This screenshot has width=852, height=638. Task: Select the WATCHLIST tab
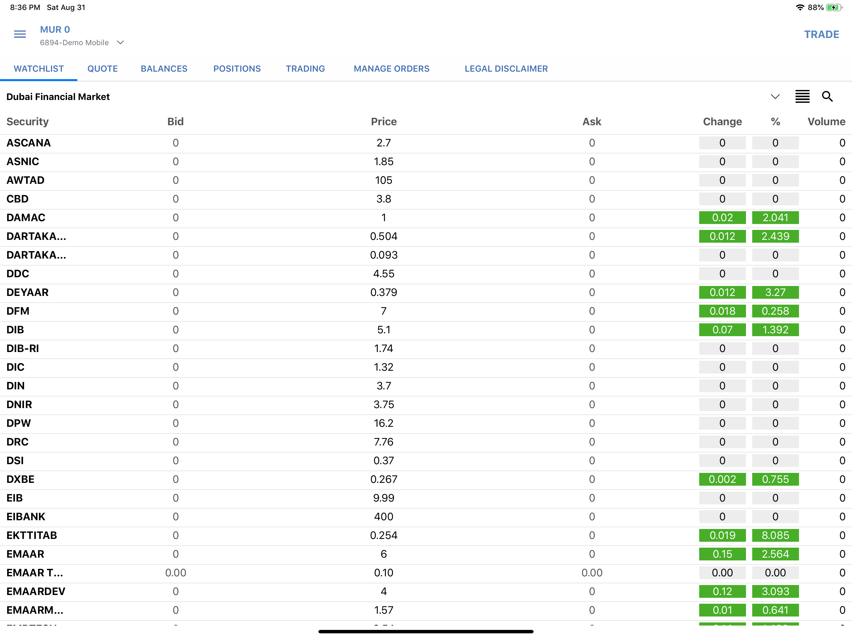pyautogui.click(x=39, y=69)
